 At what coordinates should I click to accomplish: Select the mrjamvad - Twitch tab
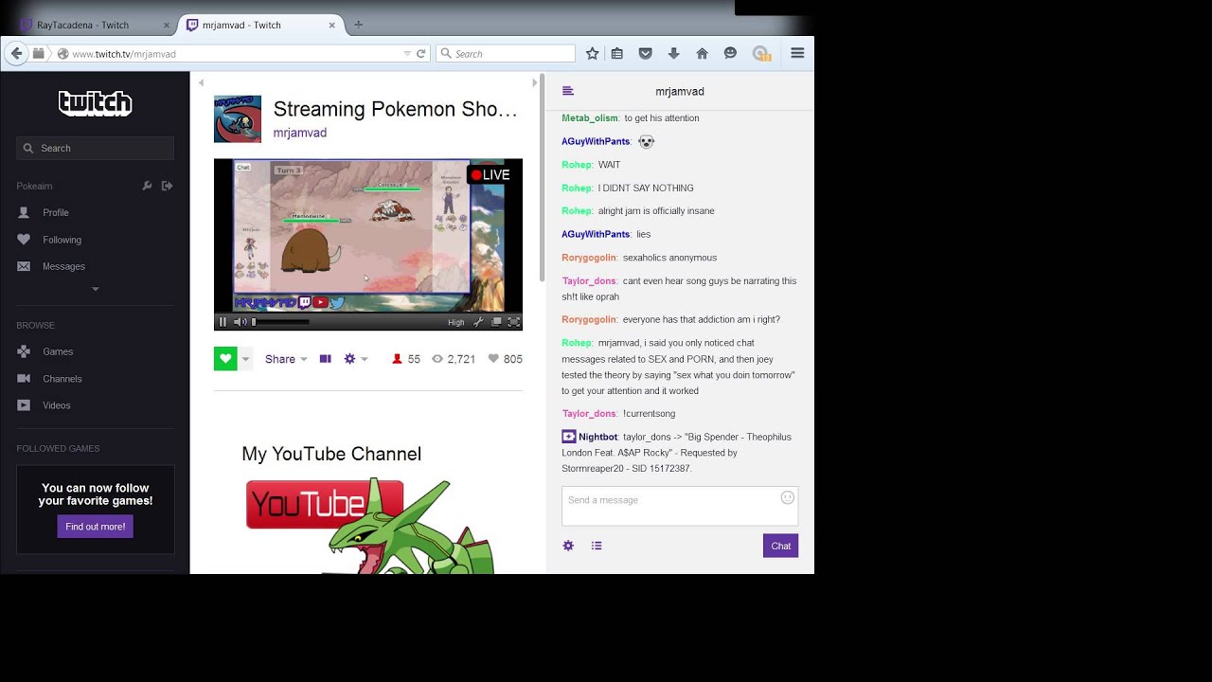coord(260,25)
